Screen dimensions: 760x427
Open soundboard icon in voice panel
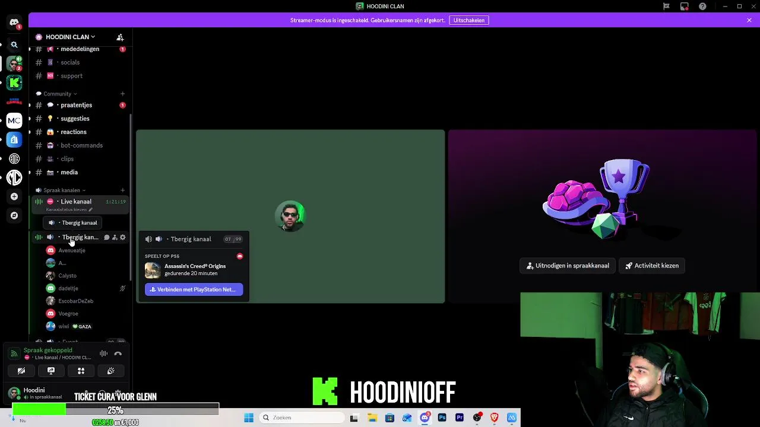coord(110,371)
